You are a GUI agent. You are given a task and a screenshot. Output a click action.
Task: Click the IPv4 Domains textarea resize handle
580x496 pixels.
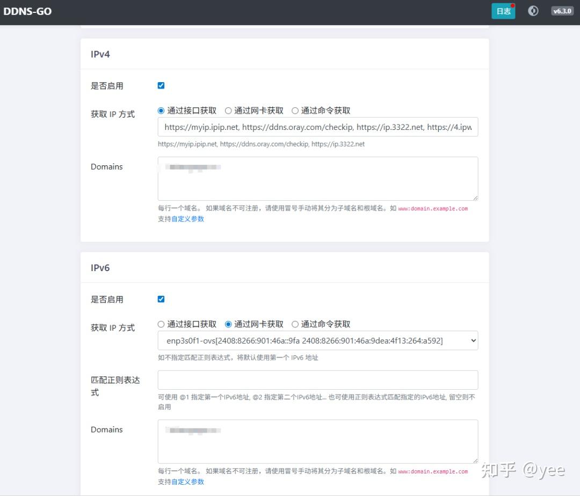pyautogui.click(x=475, y=198)
